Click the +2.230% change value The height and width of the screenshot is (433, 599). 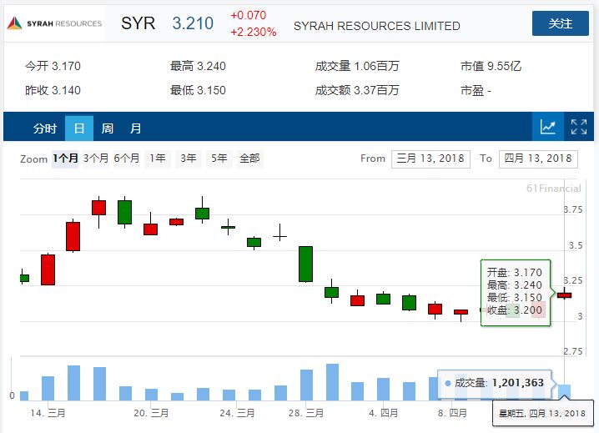pos(254,32)
